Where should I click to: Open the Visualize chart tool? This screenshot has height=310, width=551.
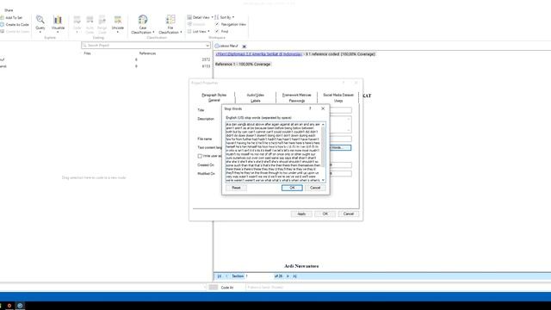pyautogui.click(x=58, y=23)
